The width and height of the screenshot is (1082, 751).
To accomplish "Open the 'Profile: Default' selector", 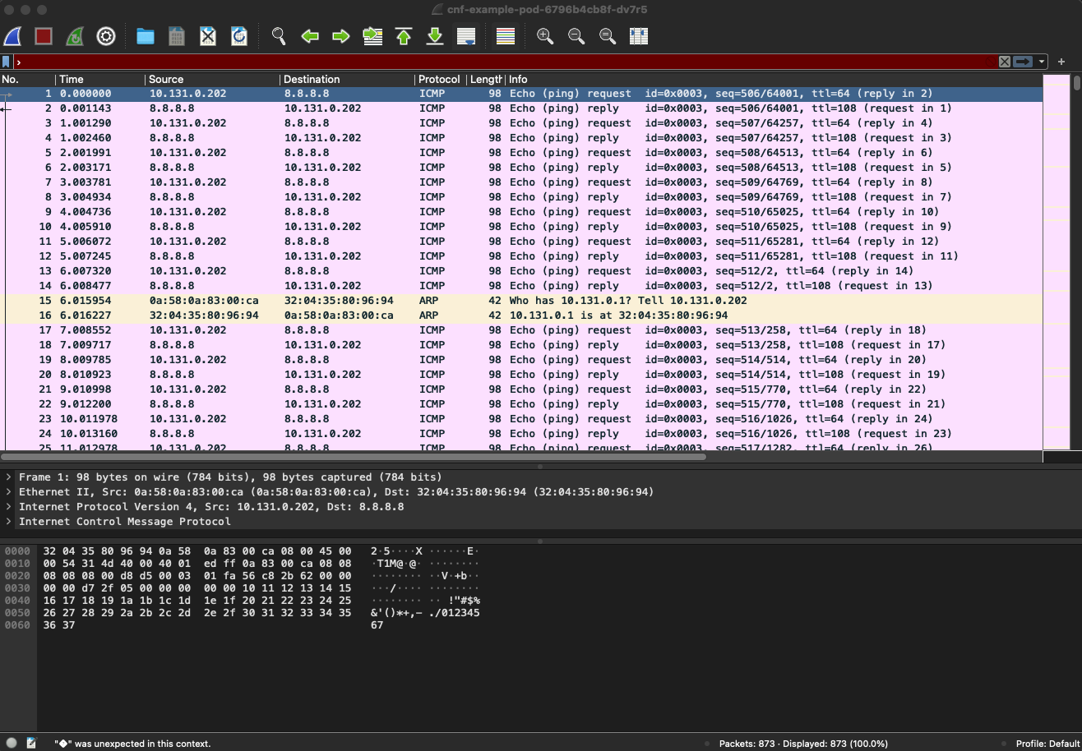I will coord(1047,744).
